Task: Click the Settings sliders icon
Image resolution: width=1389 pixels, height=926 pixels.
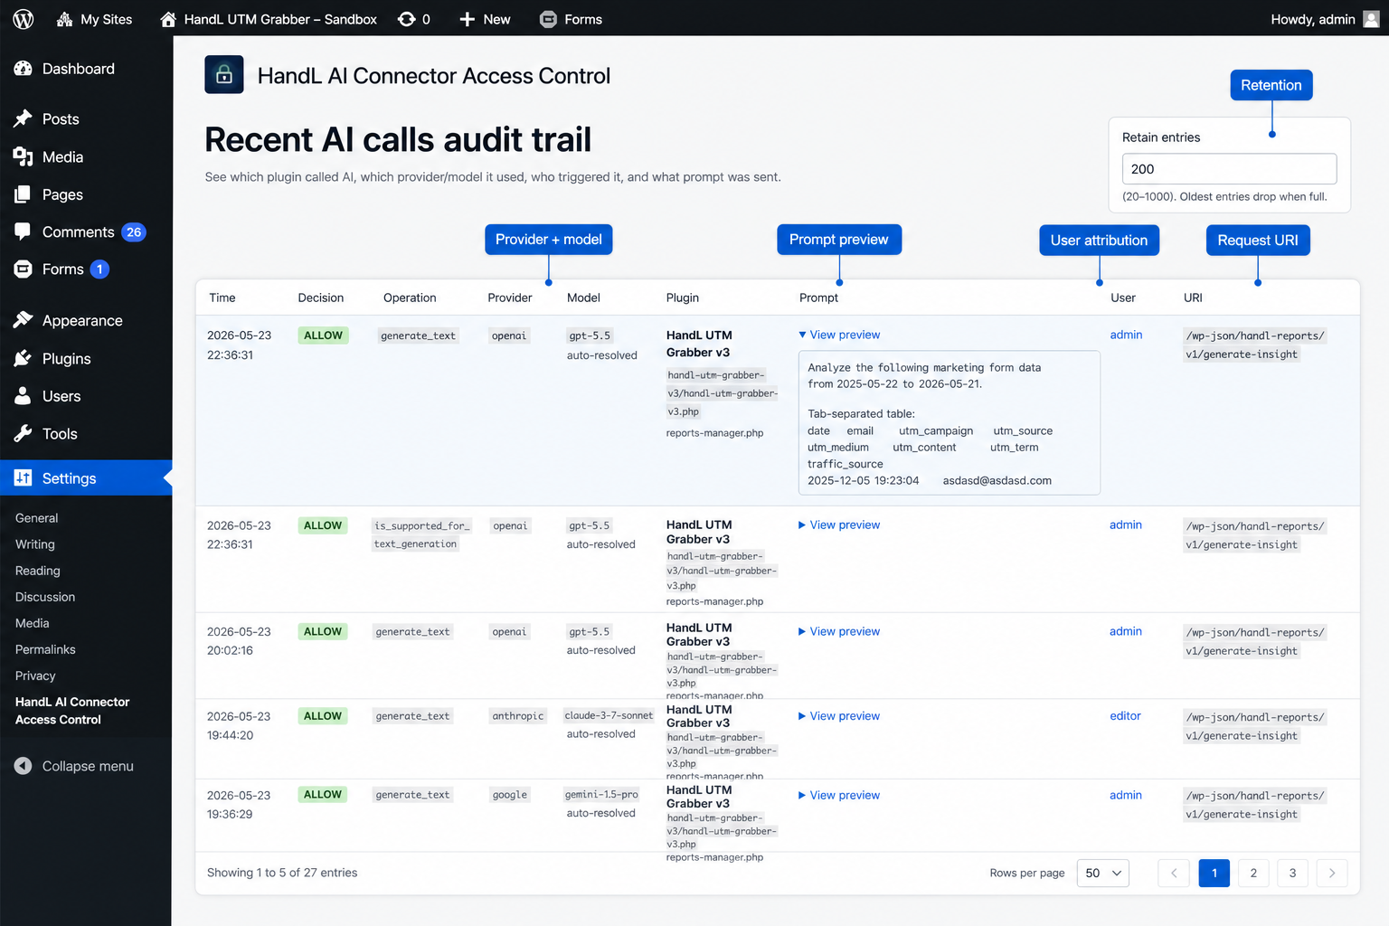Action: 24,477
